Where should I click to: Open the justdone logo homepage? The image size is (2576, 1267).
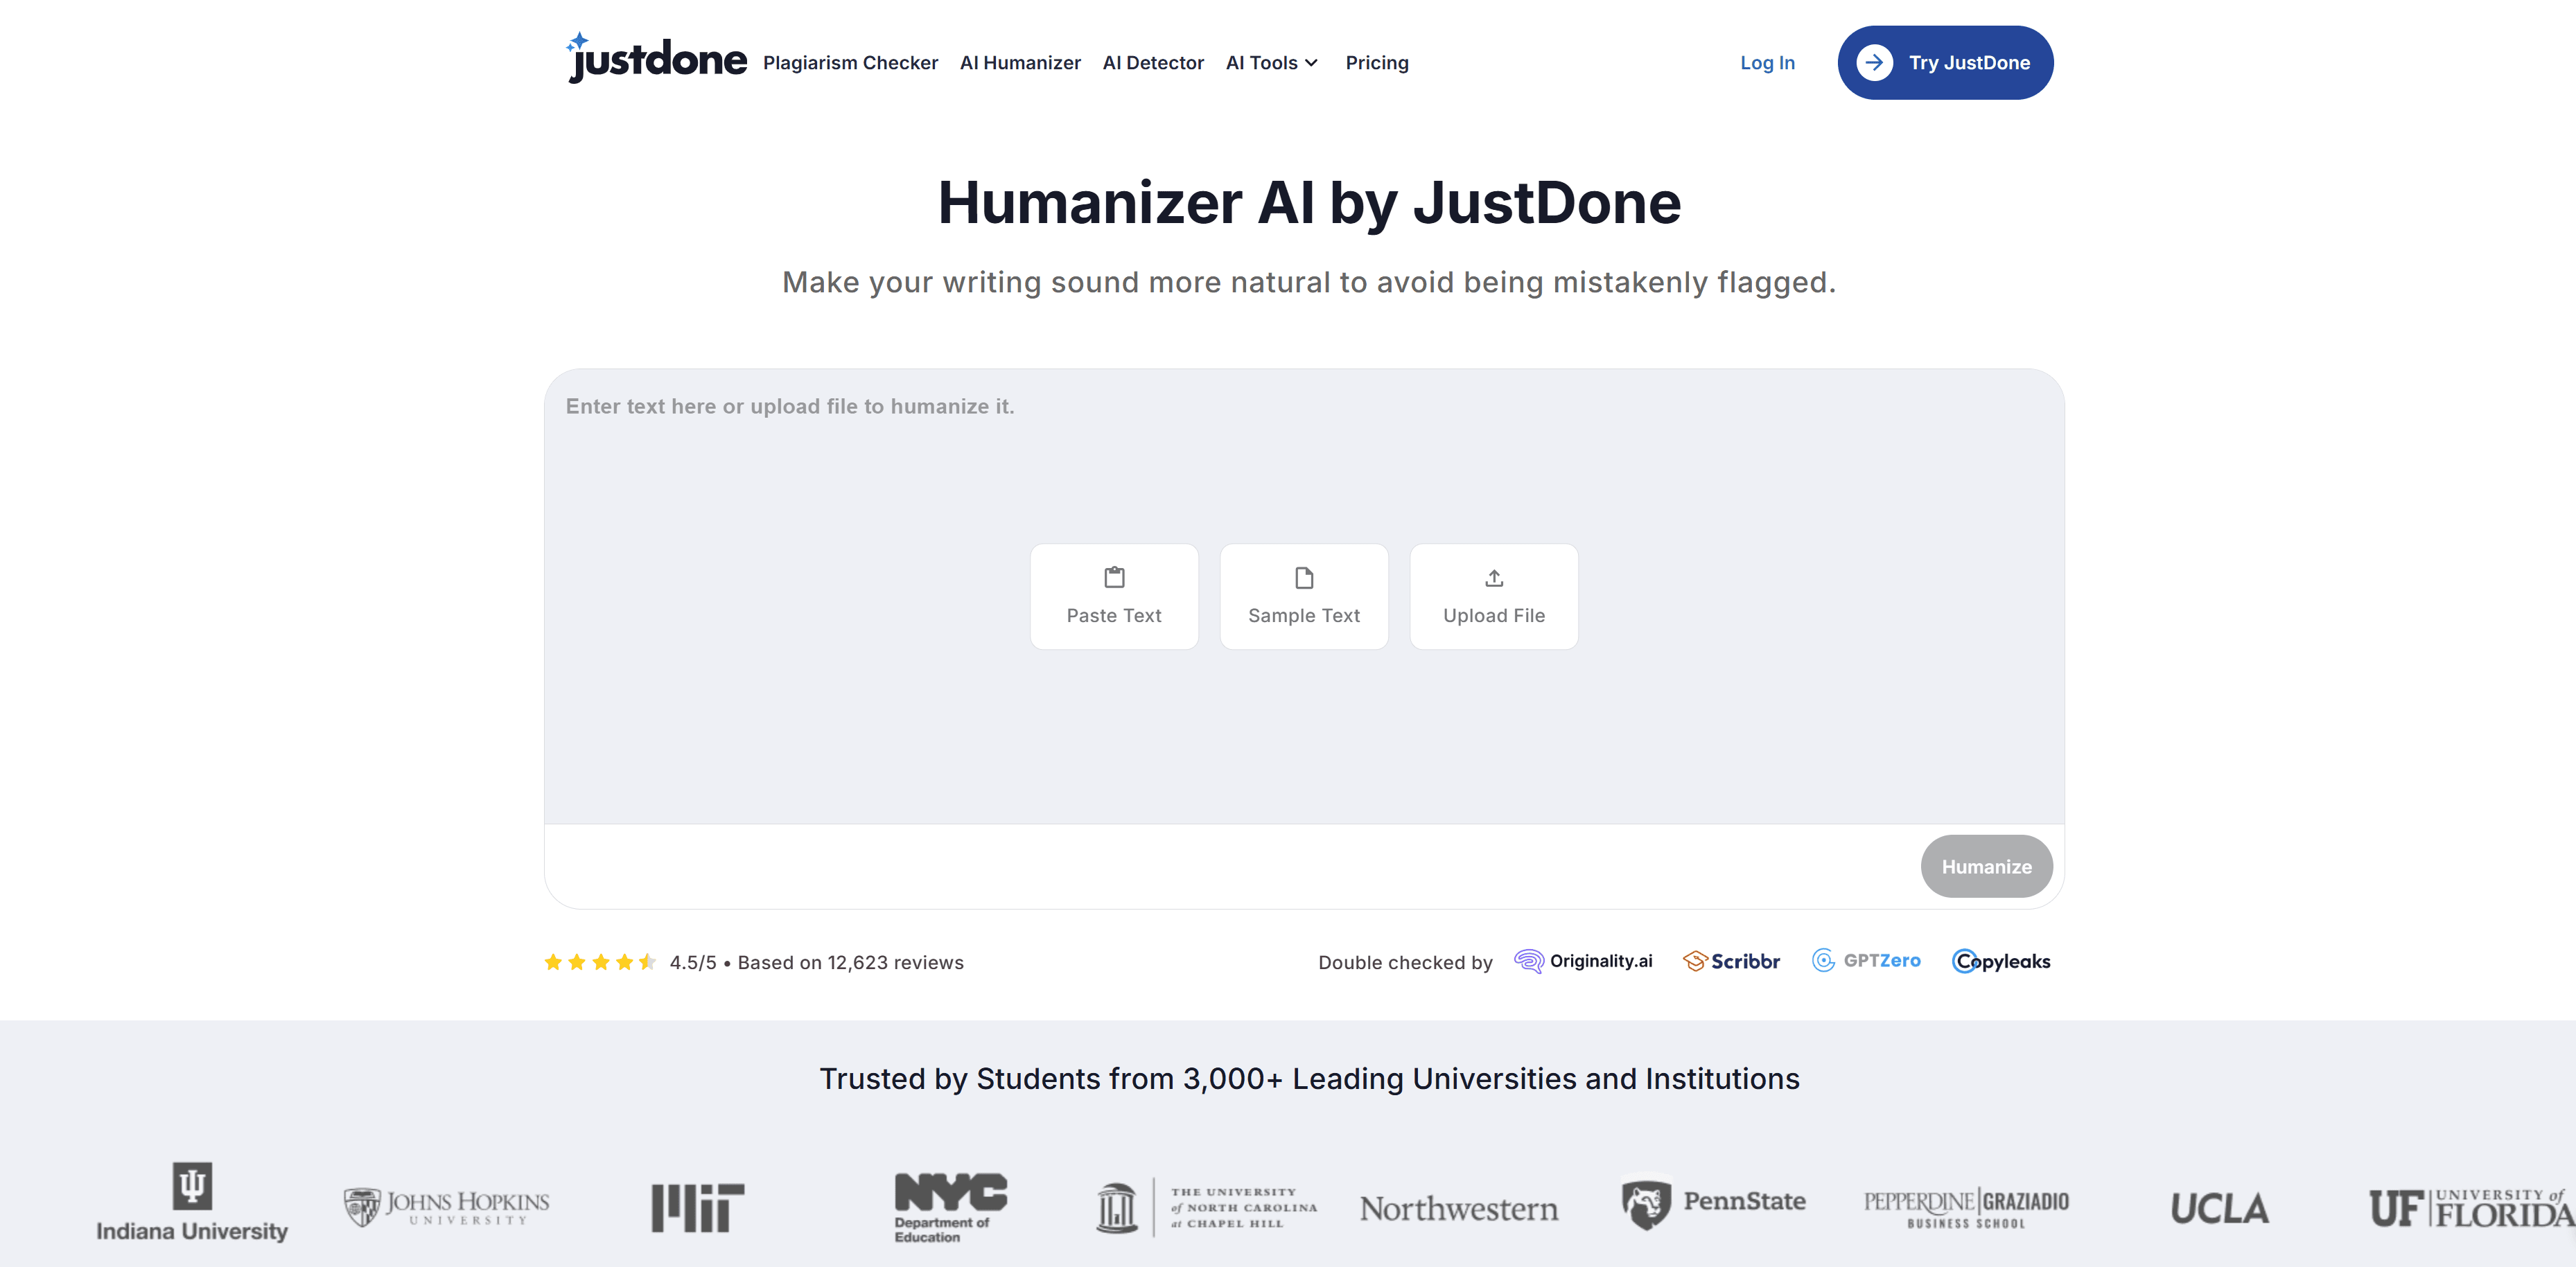click(x=656, y=59)
